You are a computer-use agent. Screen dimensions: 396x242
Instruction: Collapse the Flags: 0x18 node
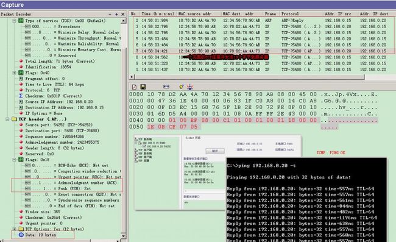coord(14,160)
